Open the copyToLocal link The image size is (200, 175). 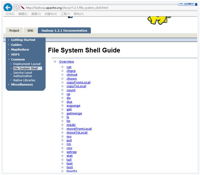[76, 86]
